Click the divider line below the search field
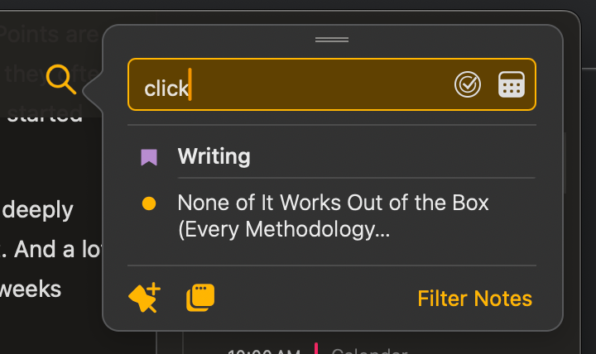 332,125
